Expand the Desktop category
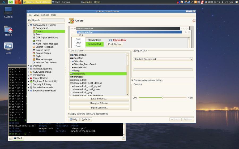This screenshot has height=149, width=239. (x=28, y=65)
